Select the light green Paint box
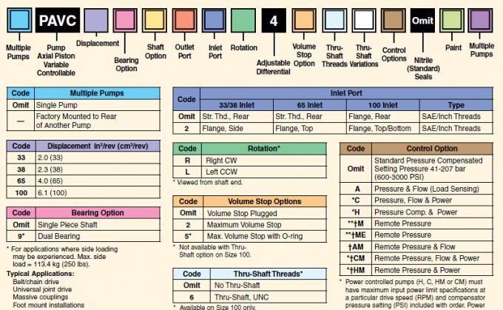The image size is (503, 310). 452,21
